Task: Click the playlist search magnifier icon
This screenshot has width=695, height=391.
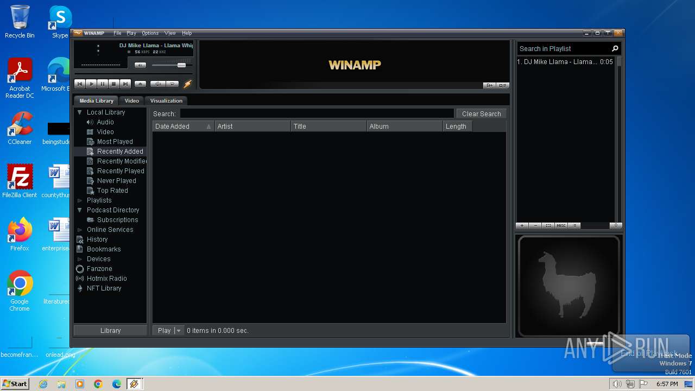Action: tap(615, 48)
